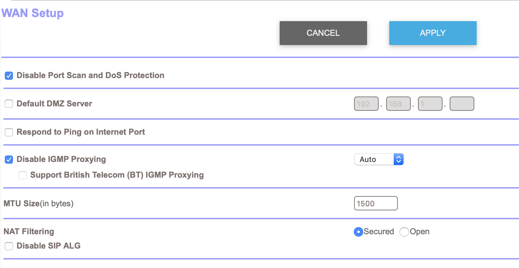Viewport: 519px width, 268px height.
Task: Click the blue dropdown chevron arrows beside Auto
Action: pyautogui.click(x=399, y=159)
